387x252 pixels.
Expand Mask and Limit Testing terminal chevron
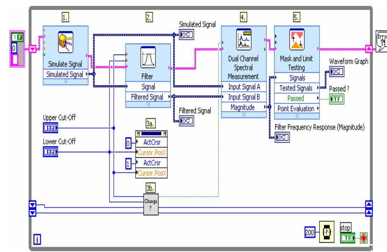[297, 116]
